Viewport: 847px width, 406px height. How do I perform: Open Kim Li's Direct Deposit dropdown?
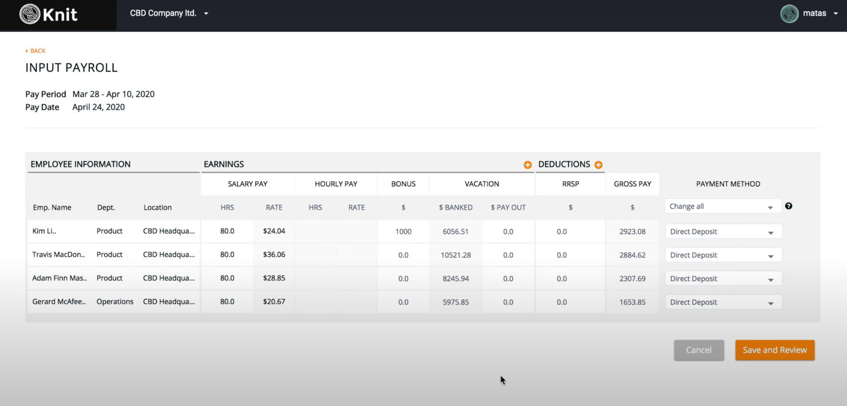point(723,232)
